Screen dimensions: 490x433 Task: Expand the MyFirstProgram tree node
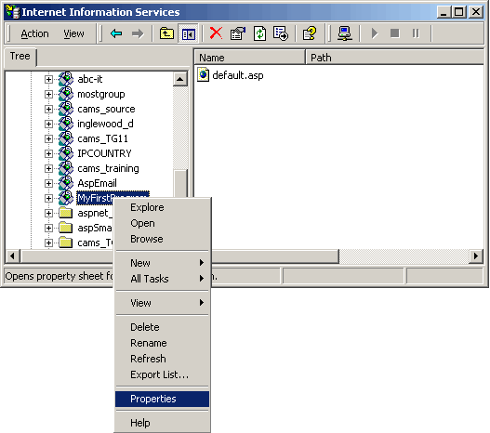coord(48,198)
